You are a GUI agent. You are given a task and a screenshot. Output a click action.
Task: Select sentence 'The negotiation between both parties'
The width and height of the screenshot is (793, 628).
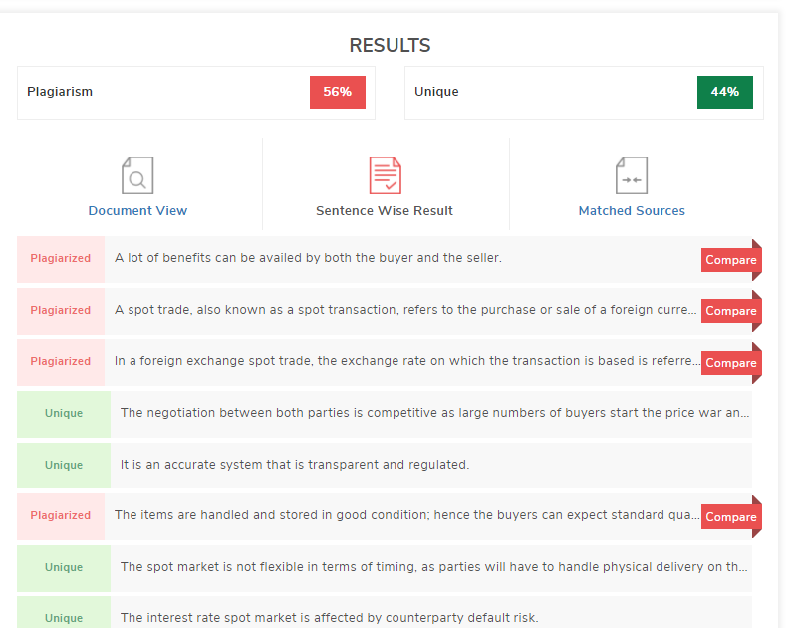[x=435, y=413]
